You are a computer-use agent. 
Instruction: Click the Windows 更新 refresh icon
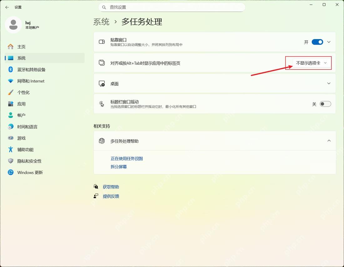(x=11, y=172)
